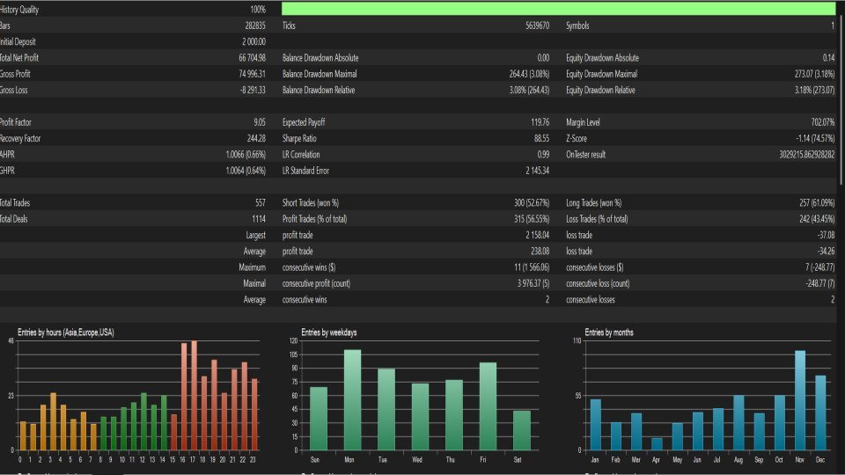Click the hour 3 orange bar in hours chart
This screenshot has height=475, width=845.
pos(54,421)
